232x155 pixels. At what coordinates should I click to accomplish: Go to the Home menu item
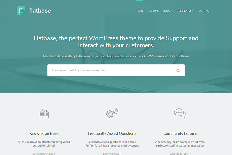139,11
